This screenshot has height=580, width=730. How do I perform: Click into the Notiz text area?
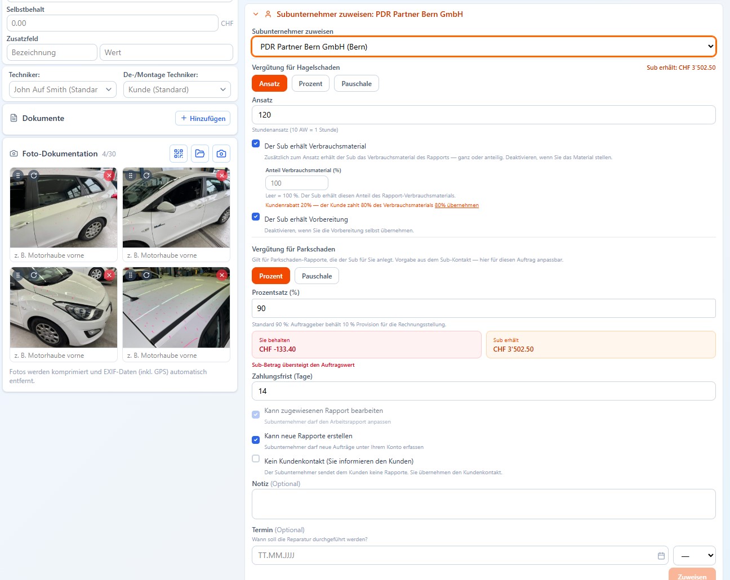pos(484,504)
